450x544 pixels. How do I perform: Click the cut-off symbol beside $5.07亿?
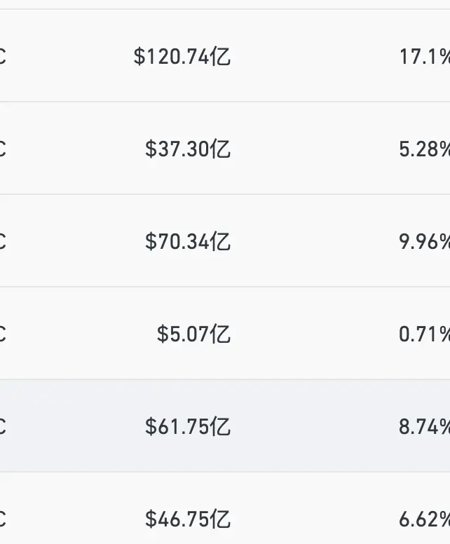point(3,334)
